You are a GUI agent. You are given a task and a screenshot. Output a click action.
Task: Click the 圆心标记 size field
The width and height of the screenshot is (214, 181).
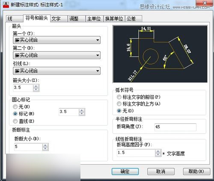69,112
